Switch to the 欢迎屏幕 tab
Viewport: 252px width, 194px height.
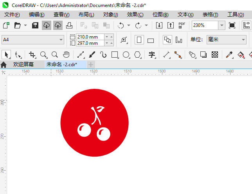point(23,64)
